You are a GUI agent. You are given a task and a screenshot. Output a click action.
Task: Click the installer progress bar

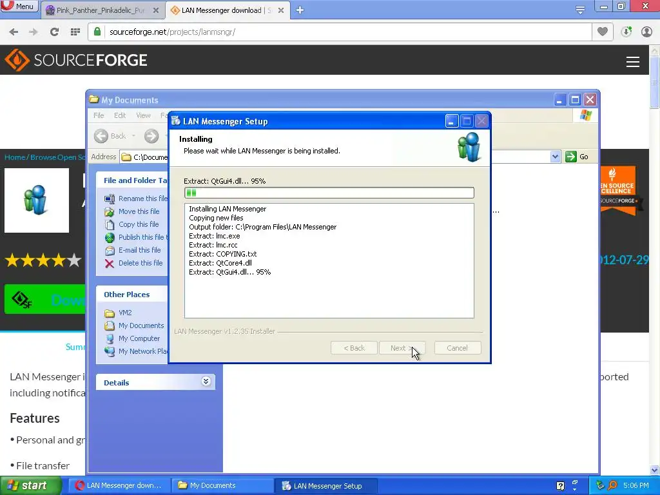tap(329, 193)
